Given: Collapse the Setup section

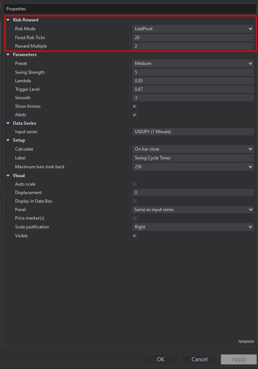Looking at the screenshot, I should [x=8, y=140].
